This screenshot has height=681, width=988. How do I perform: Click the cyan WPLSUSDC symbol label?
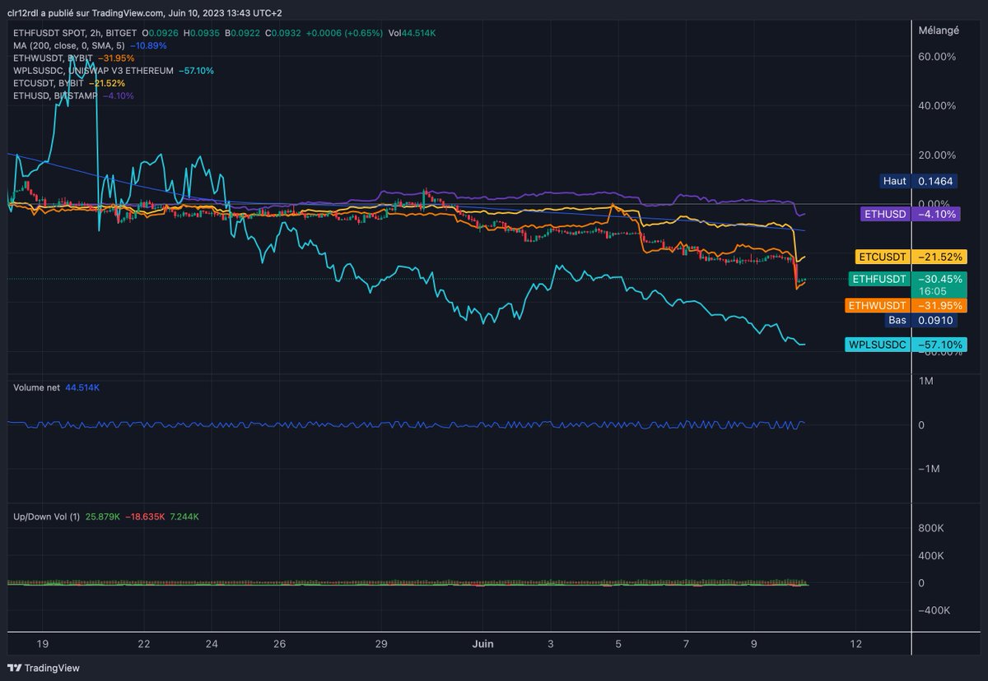878,345
